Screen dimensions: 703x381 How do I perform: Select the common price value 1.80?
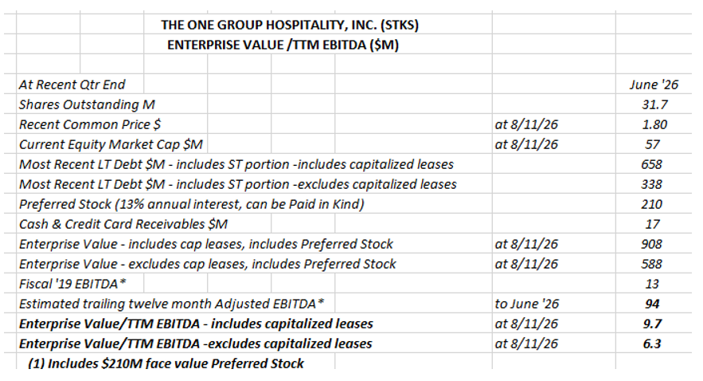click(x=654, y=124)
